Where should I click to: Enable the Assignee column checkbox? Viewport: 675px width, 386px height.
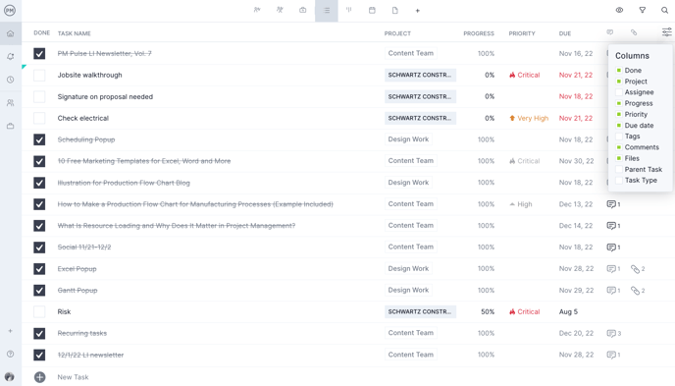point(619,92)
